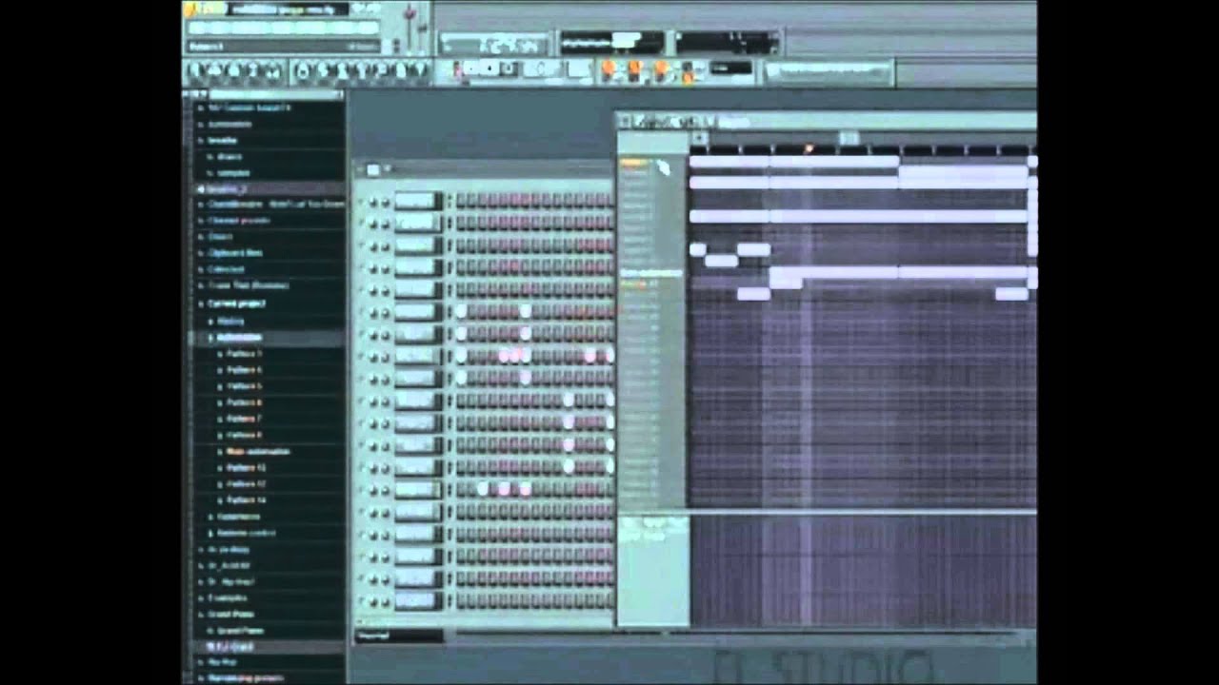Open the History folder under Current project
Screen dimensions: 1219x685
[x=230, y=321]
